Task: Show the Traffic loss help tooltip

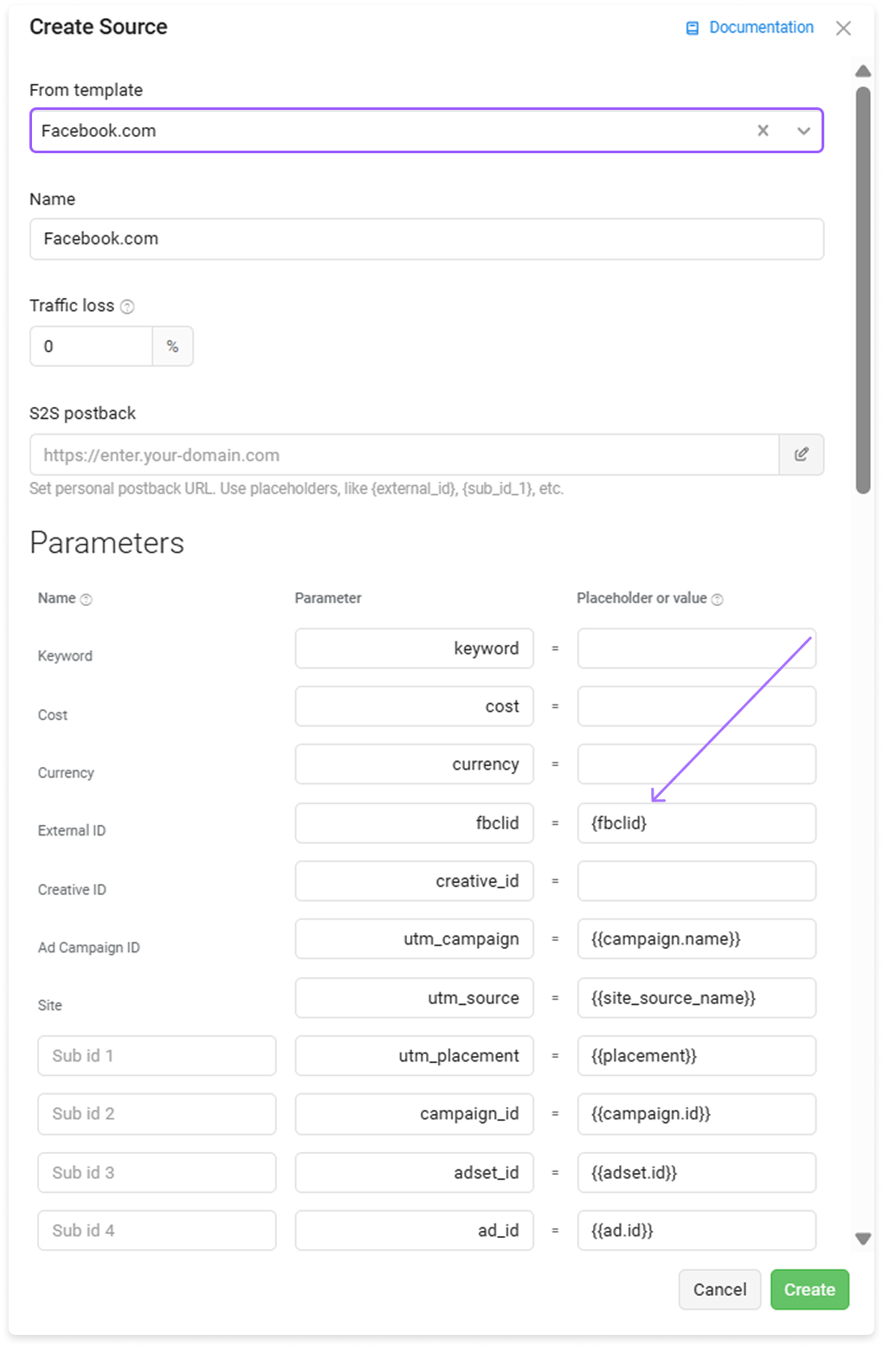Action: click(x=127, y=306)
